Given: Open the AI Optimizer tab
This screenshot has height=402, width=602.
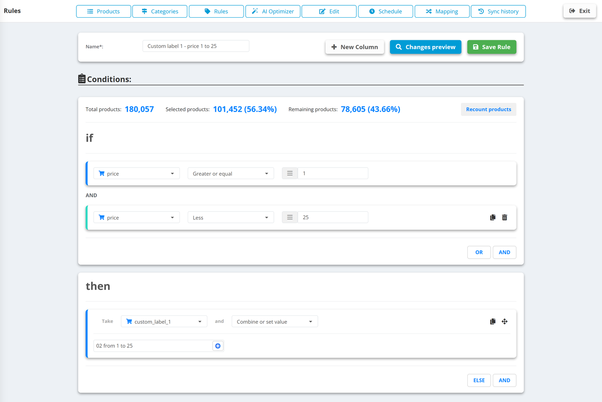Looking at the screenshot, I should (273, 11).
